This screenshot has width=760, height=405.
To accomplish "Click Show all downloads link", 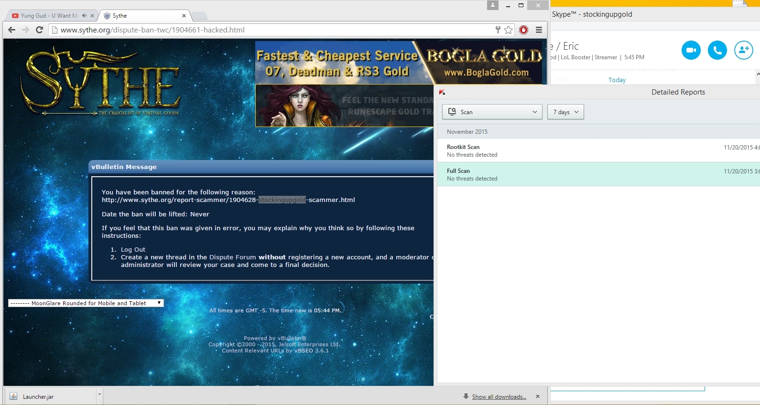I will (x=499, y=397).
